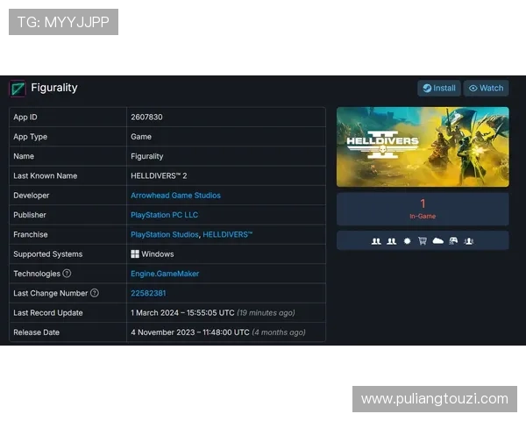
Task: Open the Technologies help question-mark icon
Action: pyautogui.click(x=68, y=274)
